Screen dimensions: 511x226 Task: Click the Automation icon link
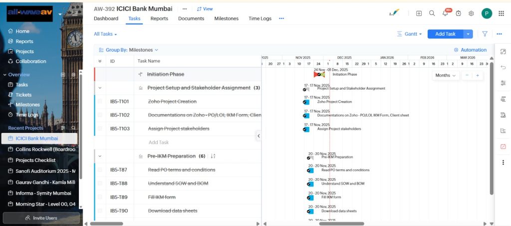tap(470, 50)
